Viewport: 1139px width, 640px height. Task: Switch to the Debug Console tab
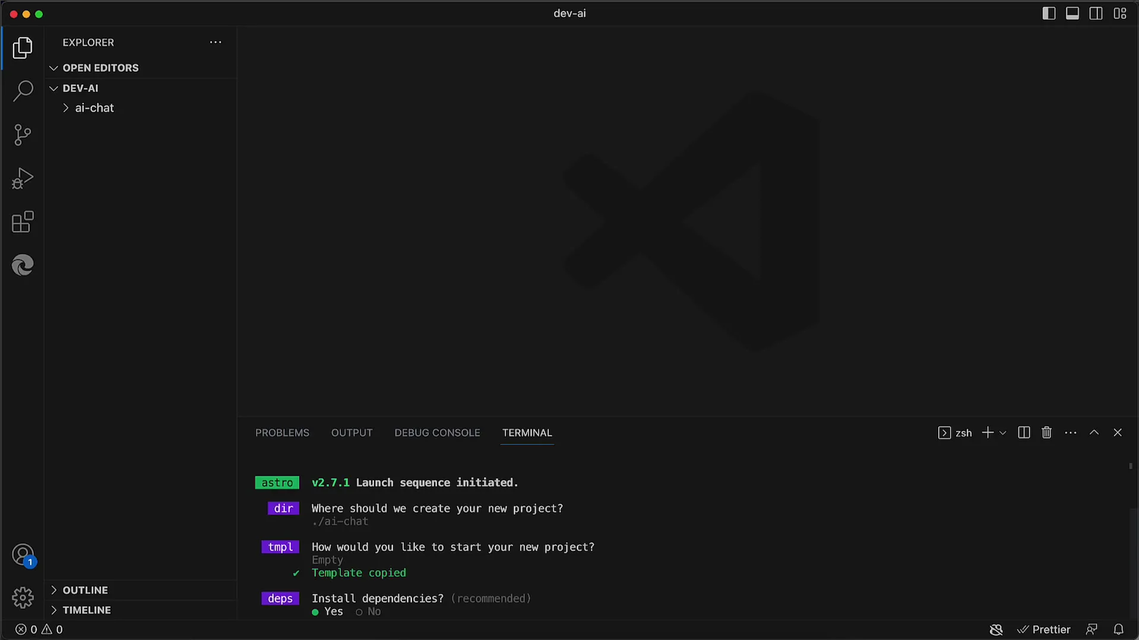pos(437,433)
